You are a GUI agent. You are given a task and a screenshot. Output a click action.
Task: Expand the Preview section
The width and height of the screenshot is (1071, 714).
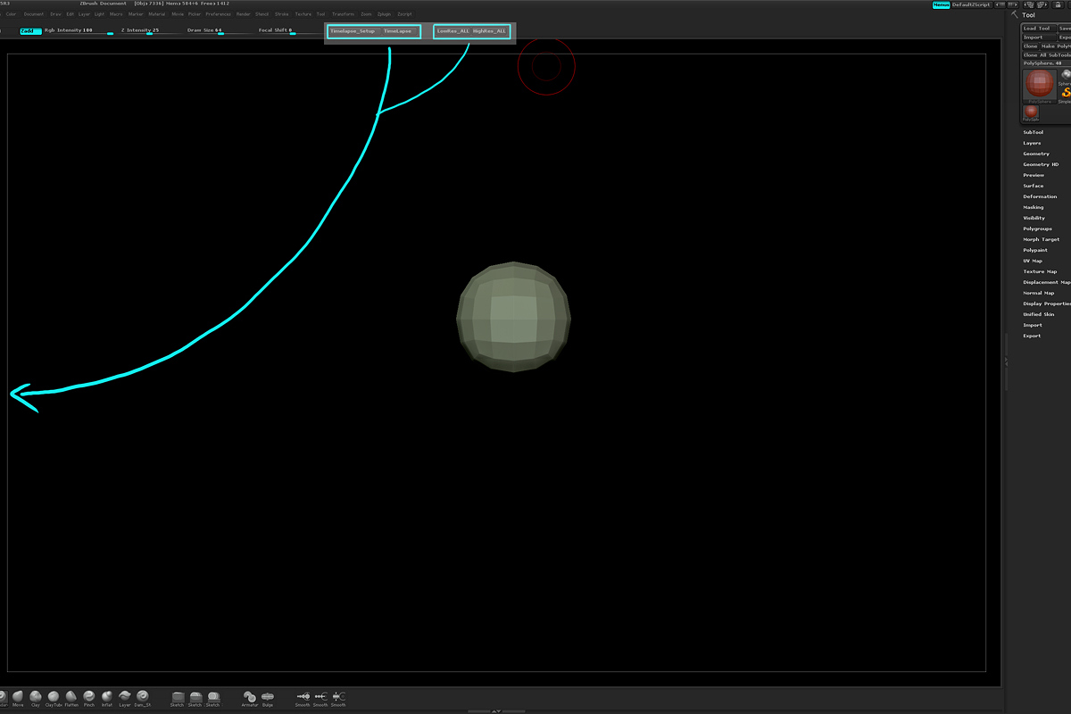[1034, 175]
